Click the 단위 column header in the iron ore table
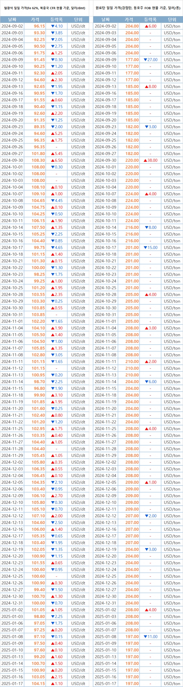The width and height of the screenshot is (183, 687). [x=78, y=20]
